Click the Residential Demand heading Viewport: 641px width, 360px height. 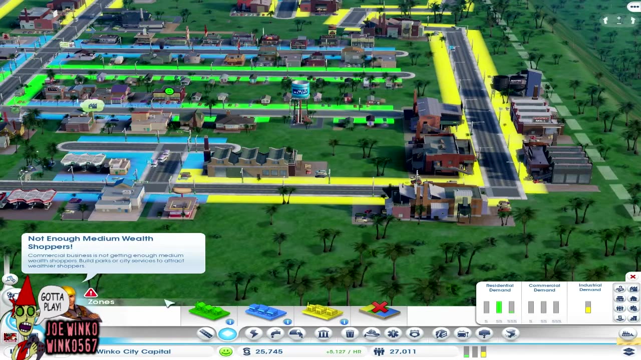click(500, 287)
